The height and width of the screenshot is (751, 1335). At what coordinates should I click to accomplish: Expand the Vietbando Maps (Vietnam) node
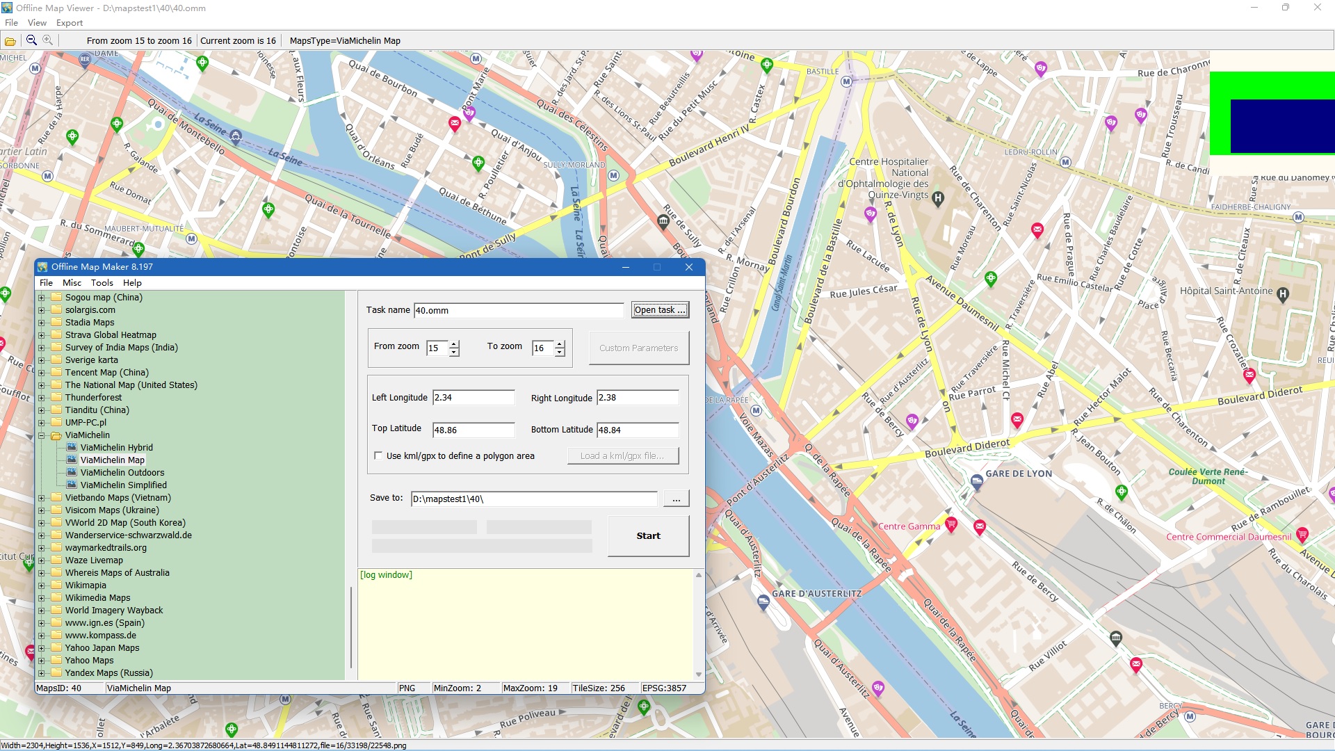click(x=41, y=498)
